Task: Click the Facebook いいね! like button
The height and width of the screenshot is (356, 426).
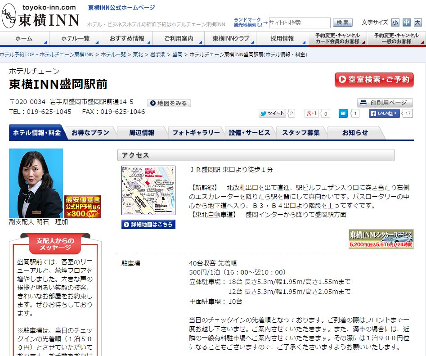Action: (x=385, y=113)
